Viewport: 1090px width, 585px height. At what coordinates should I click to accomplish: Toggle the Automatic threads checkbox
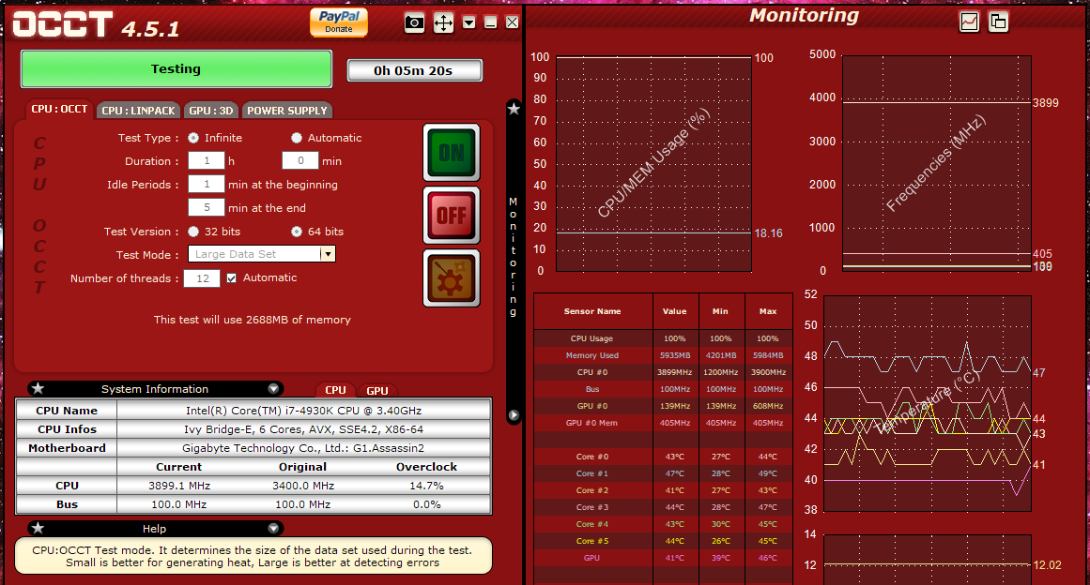232,278
